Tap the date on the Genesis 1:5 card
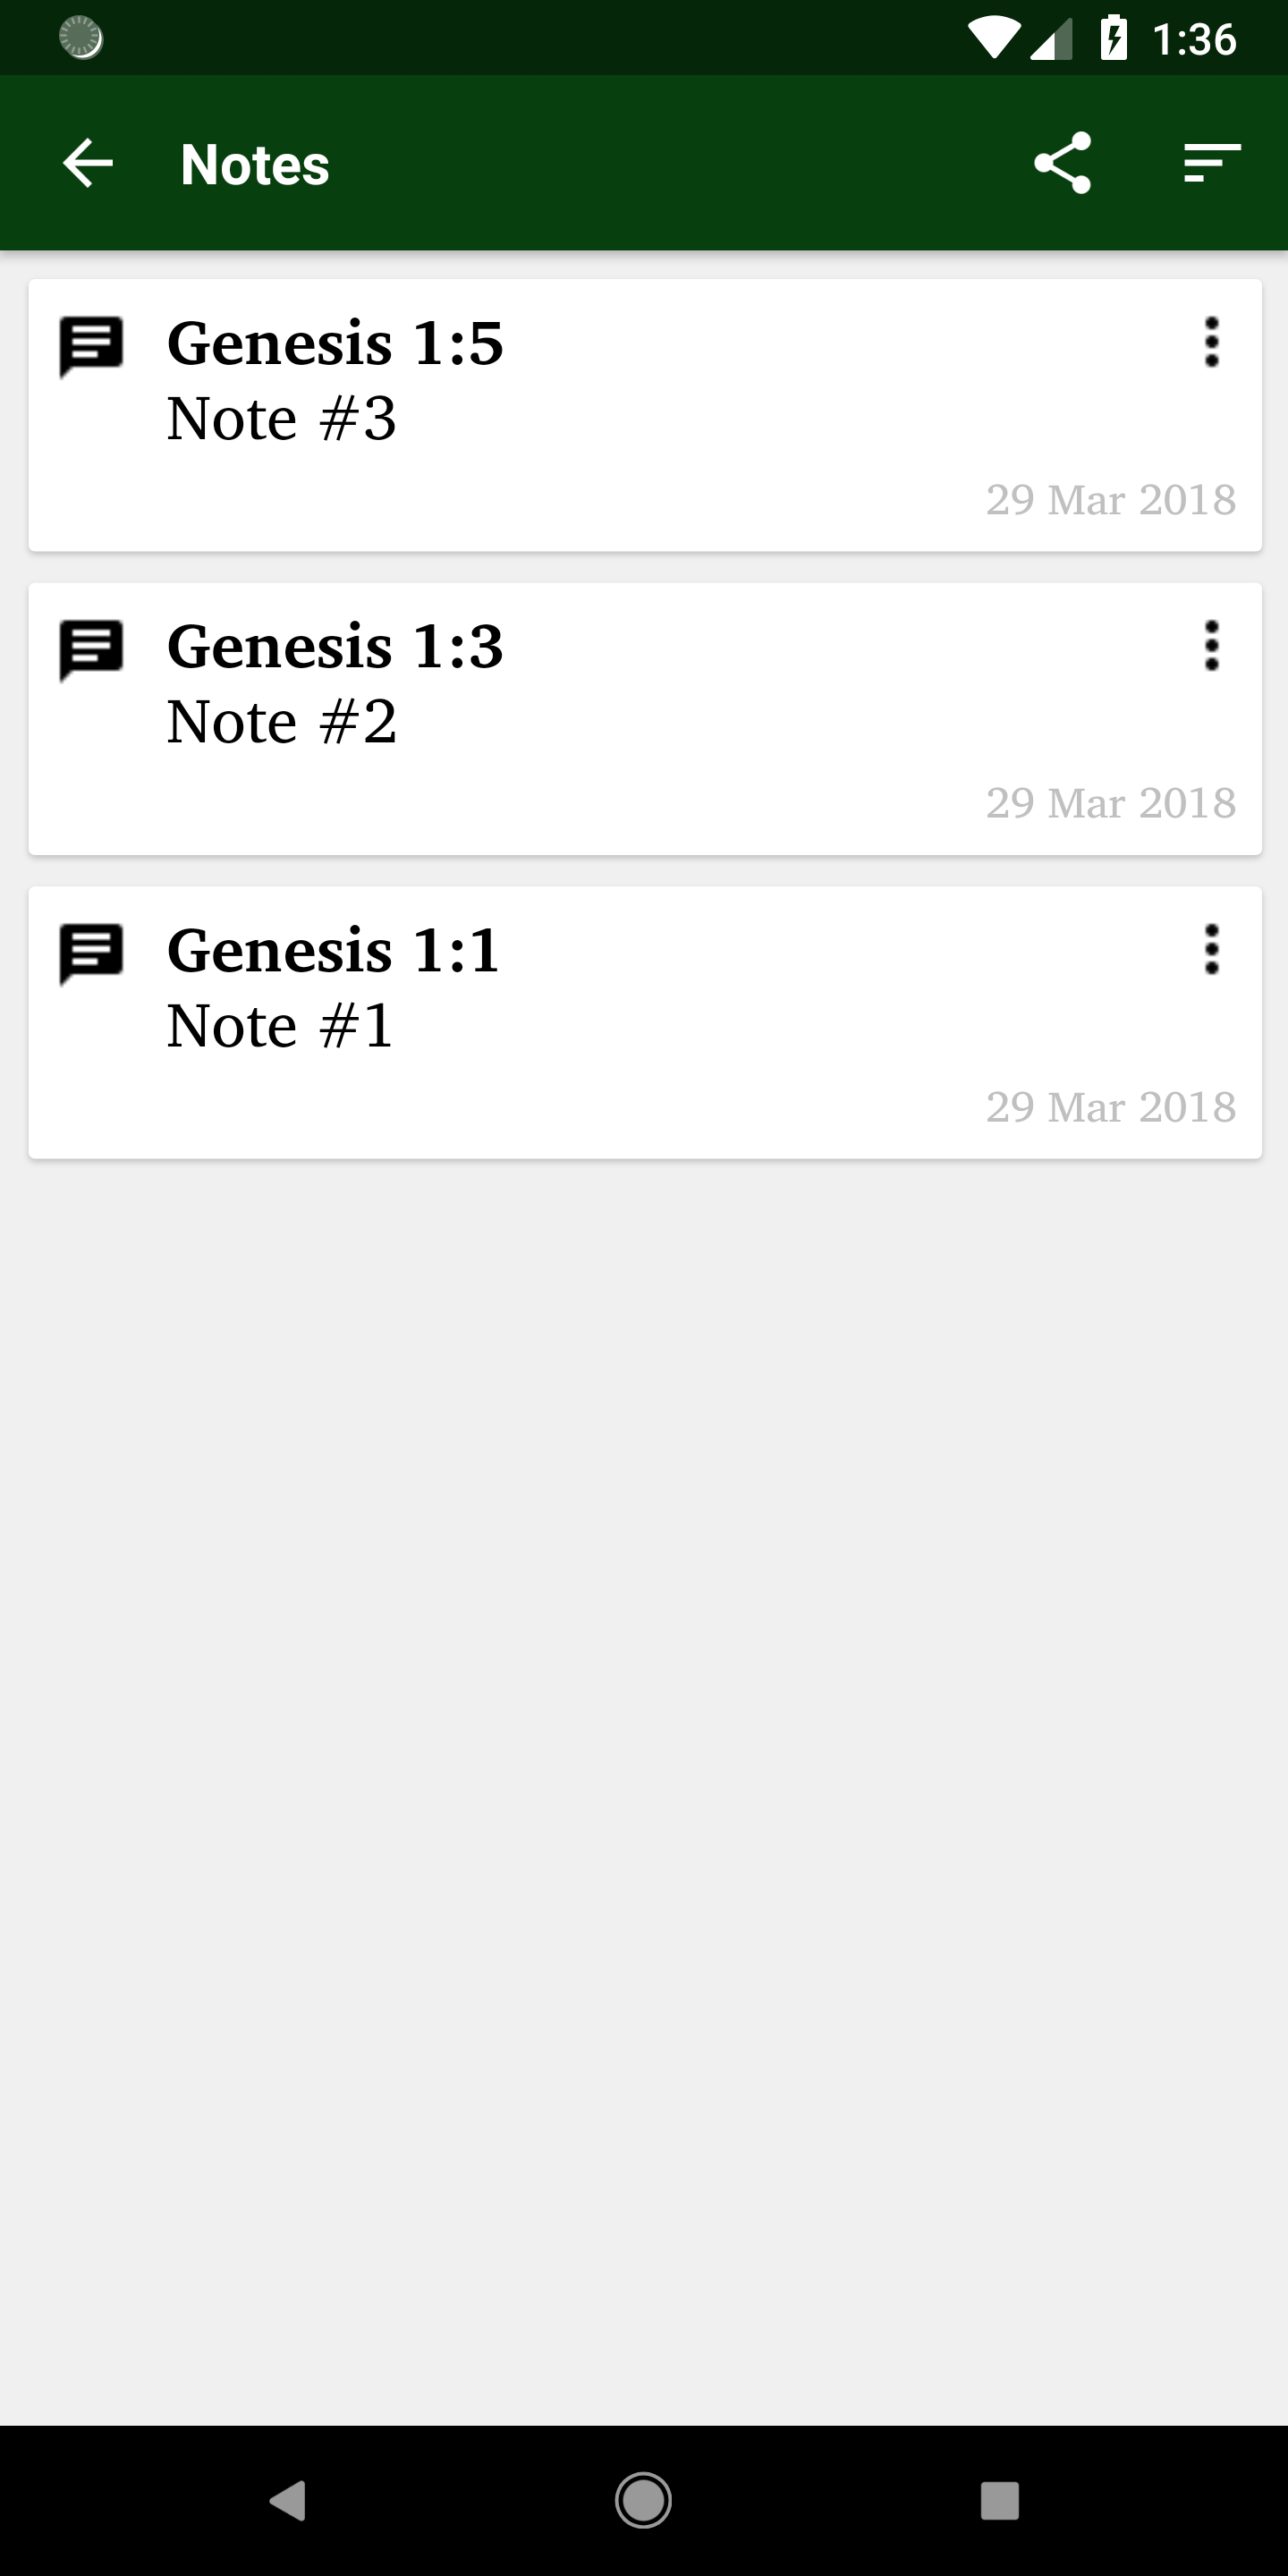 1111,500
